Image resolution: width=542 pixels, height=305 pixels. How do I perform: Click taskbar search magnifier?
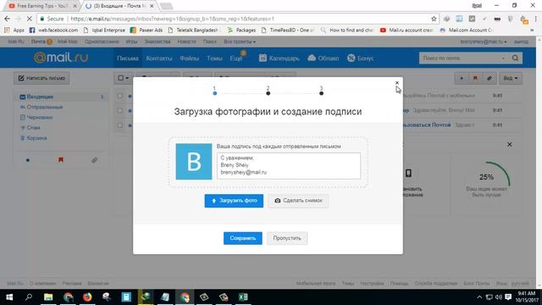click(x=29, y=297)
